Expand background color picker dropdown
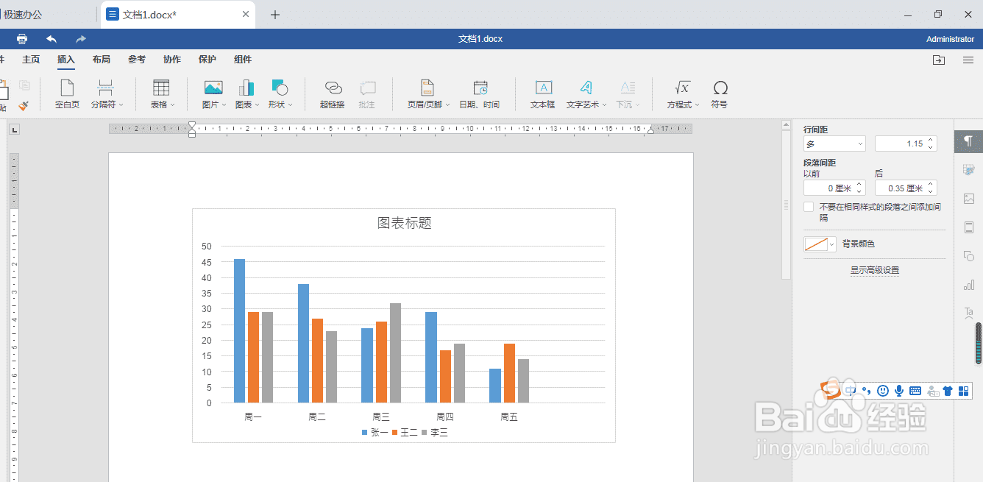The width and height of the screenshot is (983, 482). (832, 244)
